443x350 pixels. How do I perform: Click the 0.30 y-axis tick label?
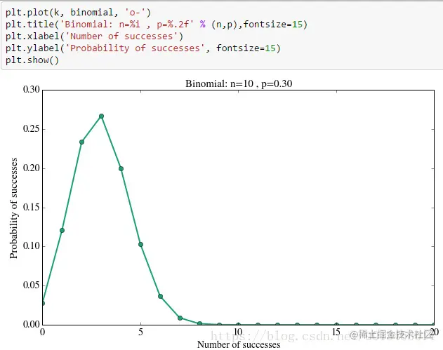point(32,90)
